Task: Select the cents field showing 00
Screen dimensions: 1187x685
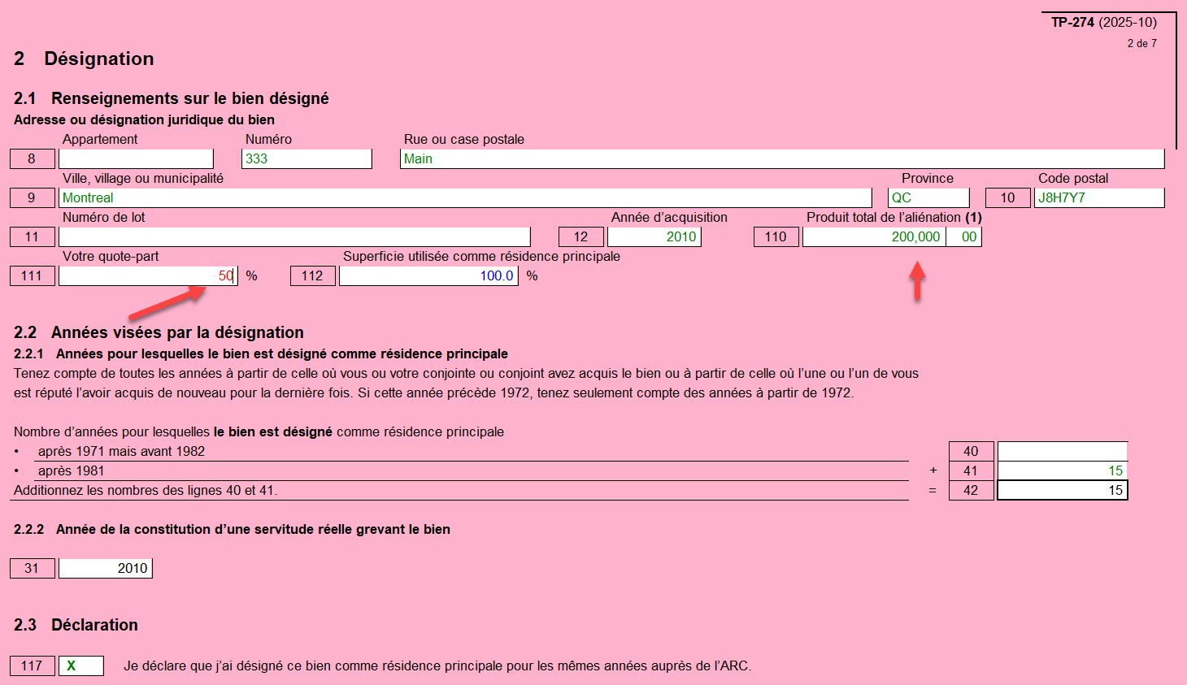Action: pyautogui.click(x=964, y=236)
